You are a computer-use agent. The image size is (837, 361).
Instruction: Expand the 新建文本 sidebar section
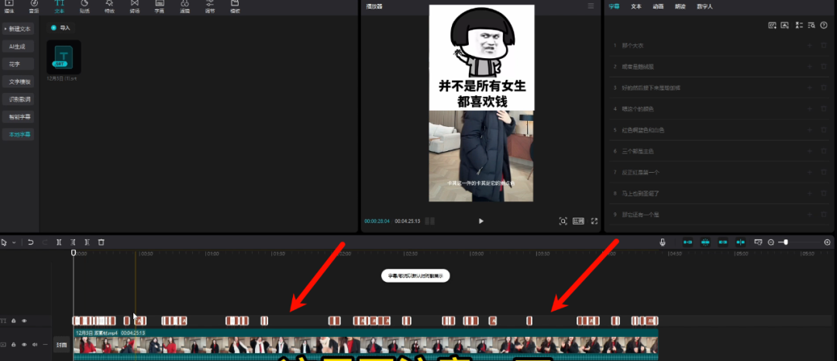pyautogui.click(x=18, y=28)
